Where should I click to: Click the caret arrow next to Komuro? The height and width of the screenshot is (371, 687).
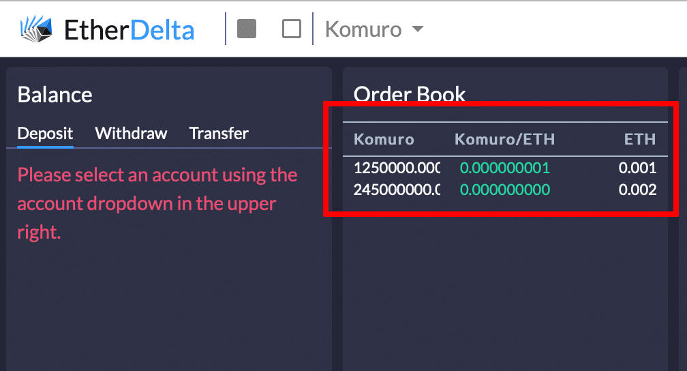(x=418, y=29)
